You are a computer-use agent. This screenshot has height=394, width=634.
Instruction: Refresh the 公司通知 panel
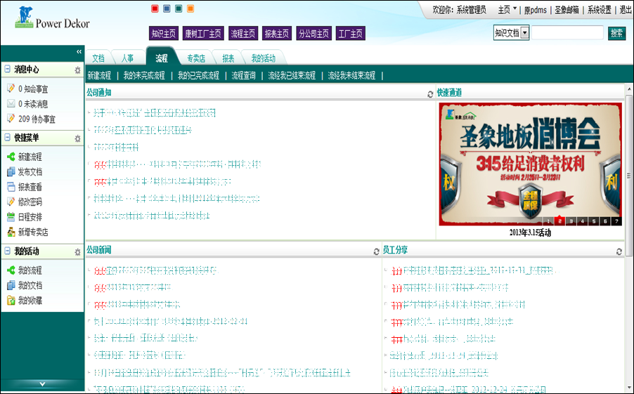coord(430,94)
